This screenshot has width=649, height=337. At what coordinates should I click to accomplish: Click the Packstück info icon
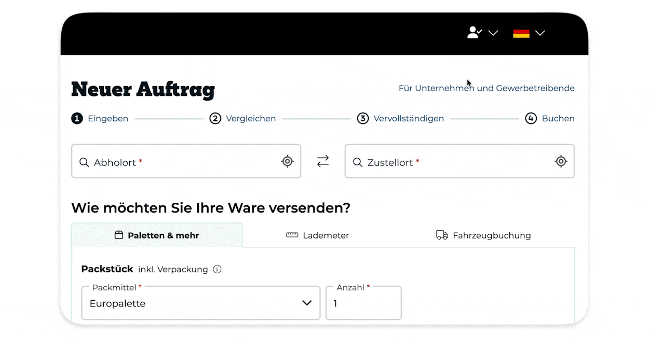218,269
